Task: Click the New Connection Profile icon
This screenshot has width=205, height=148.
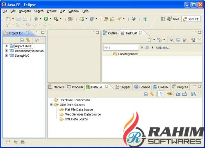Action: click(x=169, y=94)
